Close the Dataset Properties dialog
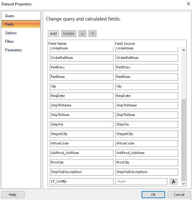192x200 pixels. point(189,4)
